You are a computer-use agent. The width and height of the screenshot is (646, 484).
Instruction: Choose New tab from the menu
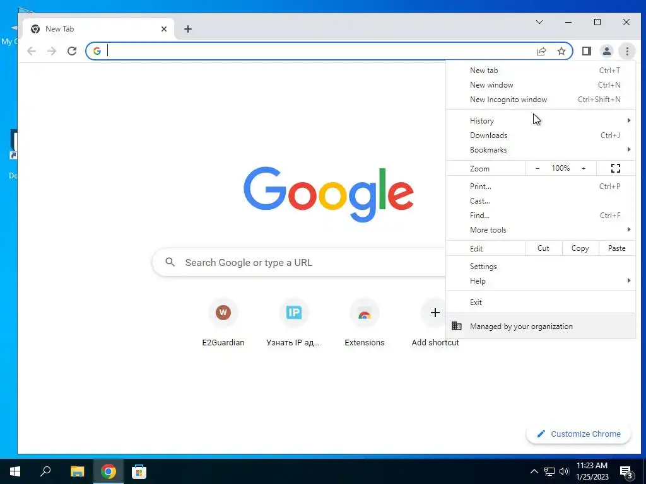pyautogui.click(x=541, y=71)
